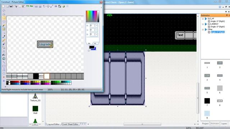Switch to the RGB color tab
The image size is (230, 129).
pyautogui.click(x=89, y=43)
